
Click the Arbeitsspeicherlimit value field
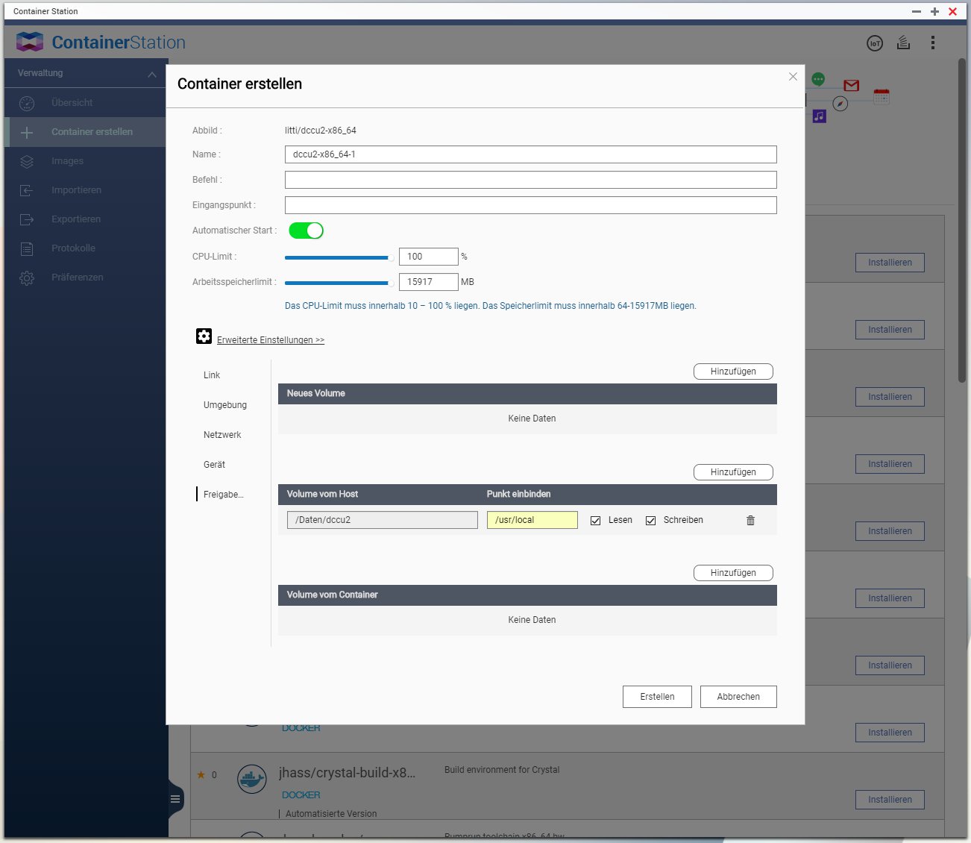[x=429, y=282]
